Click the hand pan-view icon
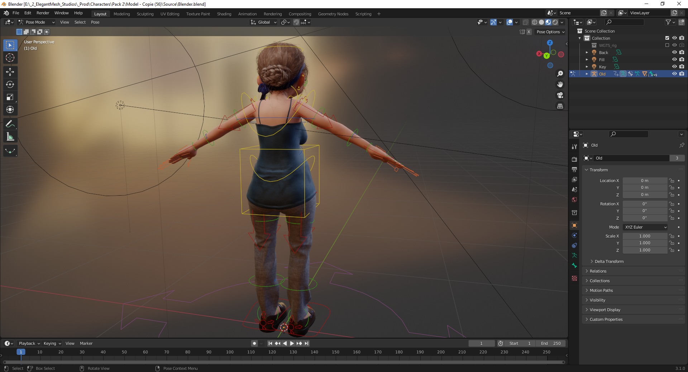The width and height of the screenshot is (688, 372). click(x=560, y=84)
